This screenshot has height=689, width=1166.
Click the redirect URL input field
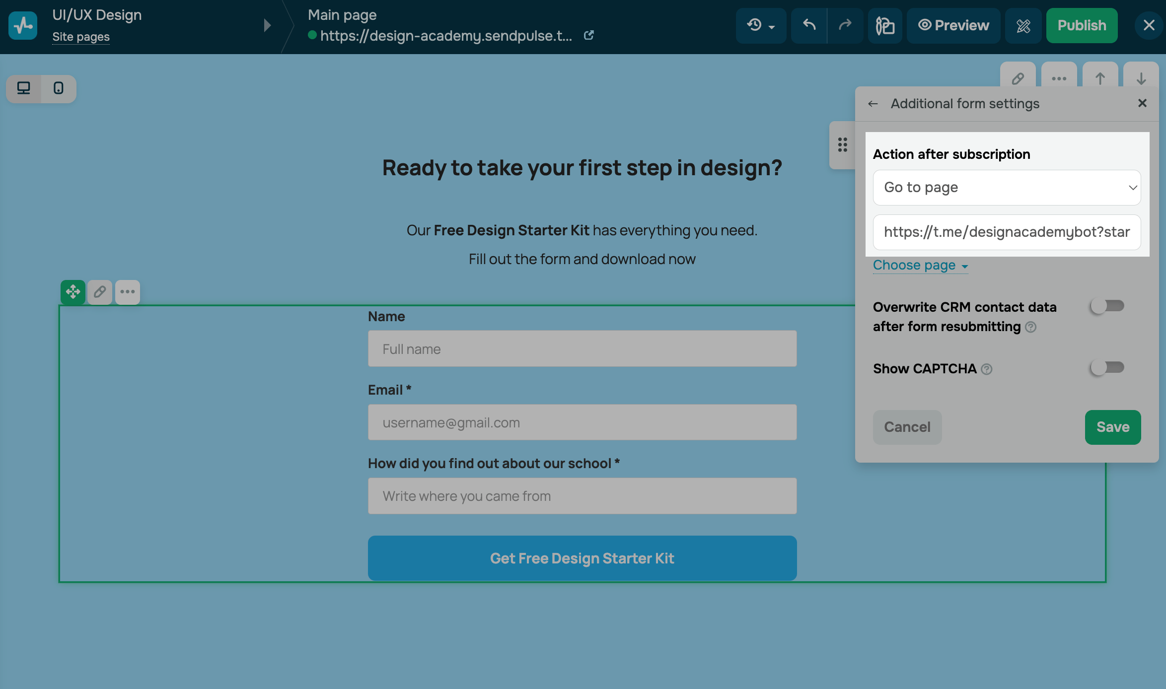click(1007, 232)
